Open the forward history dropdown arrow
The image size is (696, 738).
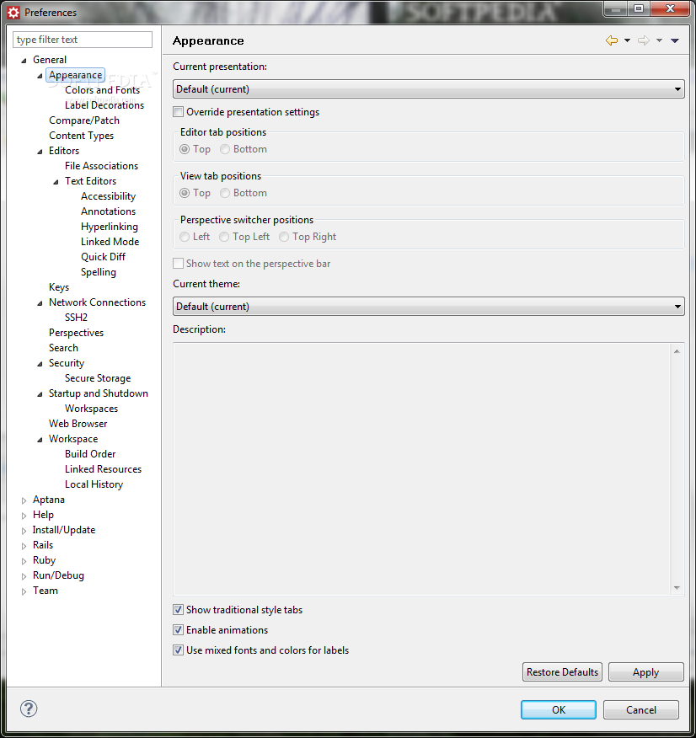[x=659, y=40]
